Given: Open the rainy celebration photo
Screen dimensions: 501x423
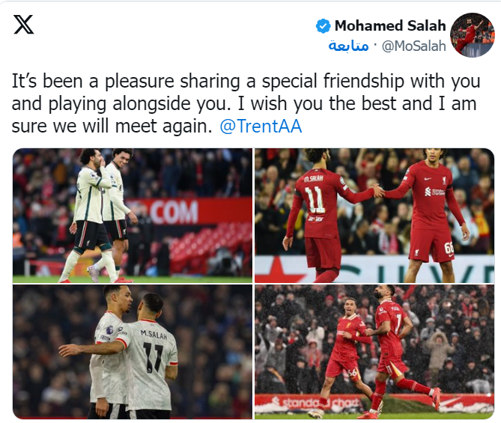Looking at the screenshot, I should [x=374, y=352].
